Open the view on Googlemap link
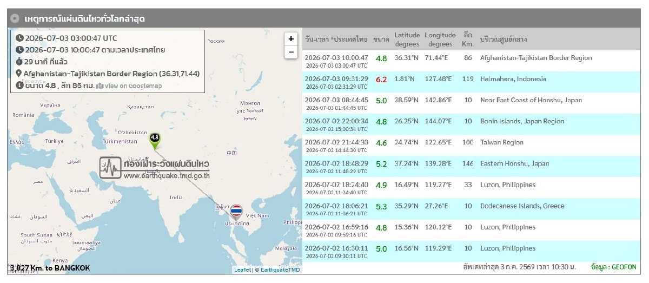The height and width of the screenshot is (283, 649). 129,86
